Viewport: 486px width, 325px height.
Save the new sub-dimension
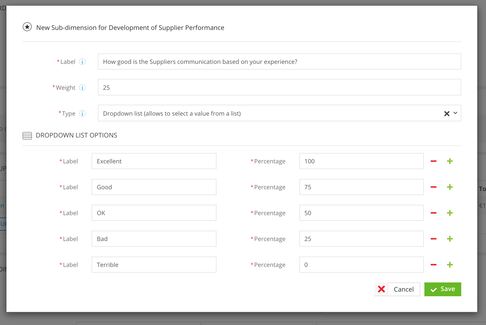point(443,289)
